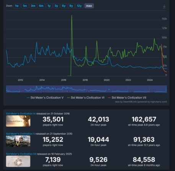Click the 35,501 players right now value
This screenshot has height=171, width=175.
53,119
